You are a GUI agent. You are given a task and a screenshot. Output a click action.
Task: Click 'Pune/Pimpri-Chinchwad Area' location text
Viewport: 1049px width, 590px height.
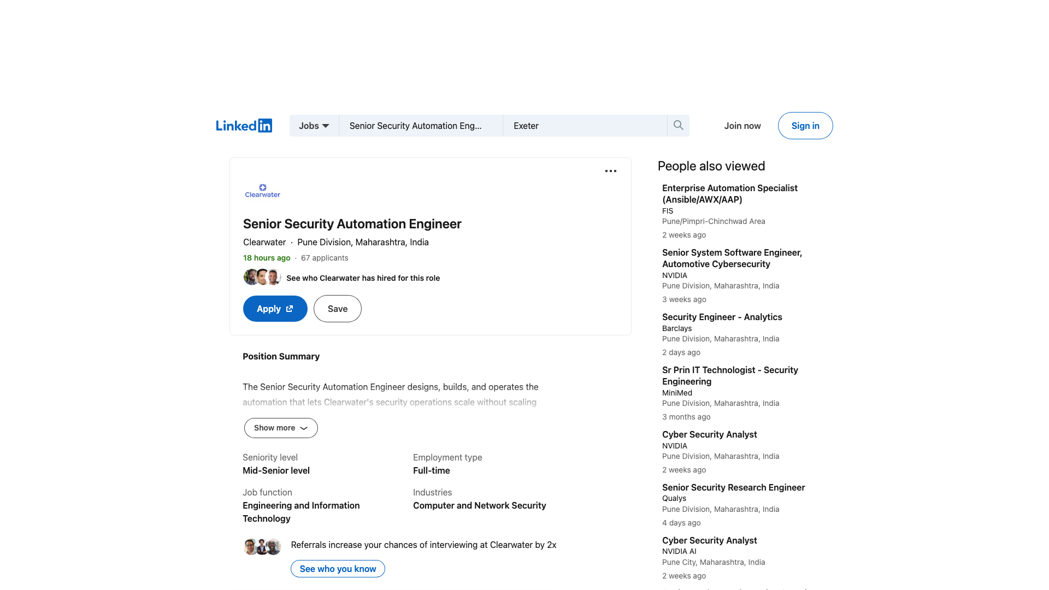(x=714, y=221)
